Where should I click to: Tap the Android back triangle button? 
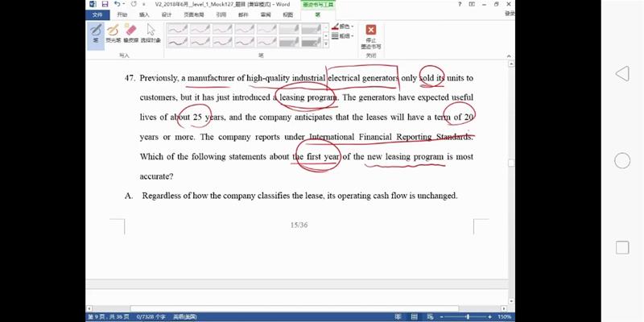(x=622, y=74)
